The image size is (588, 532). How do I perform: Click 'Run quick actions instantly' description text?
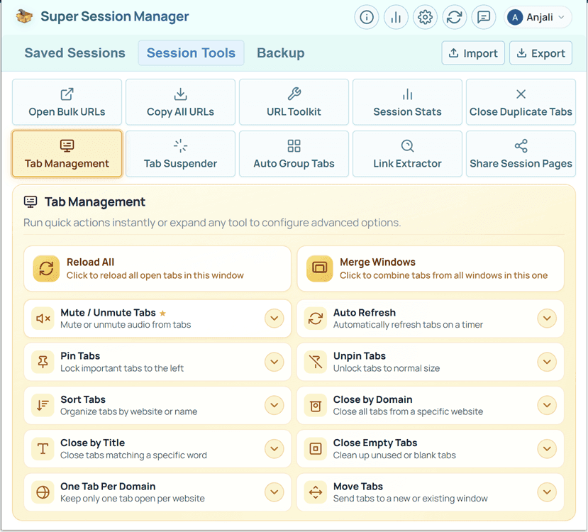click(212, 223)
